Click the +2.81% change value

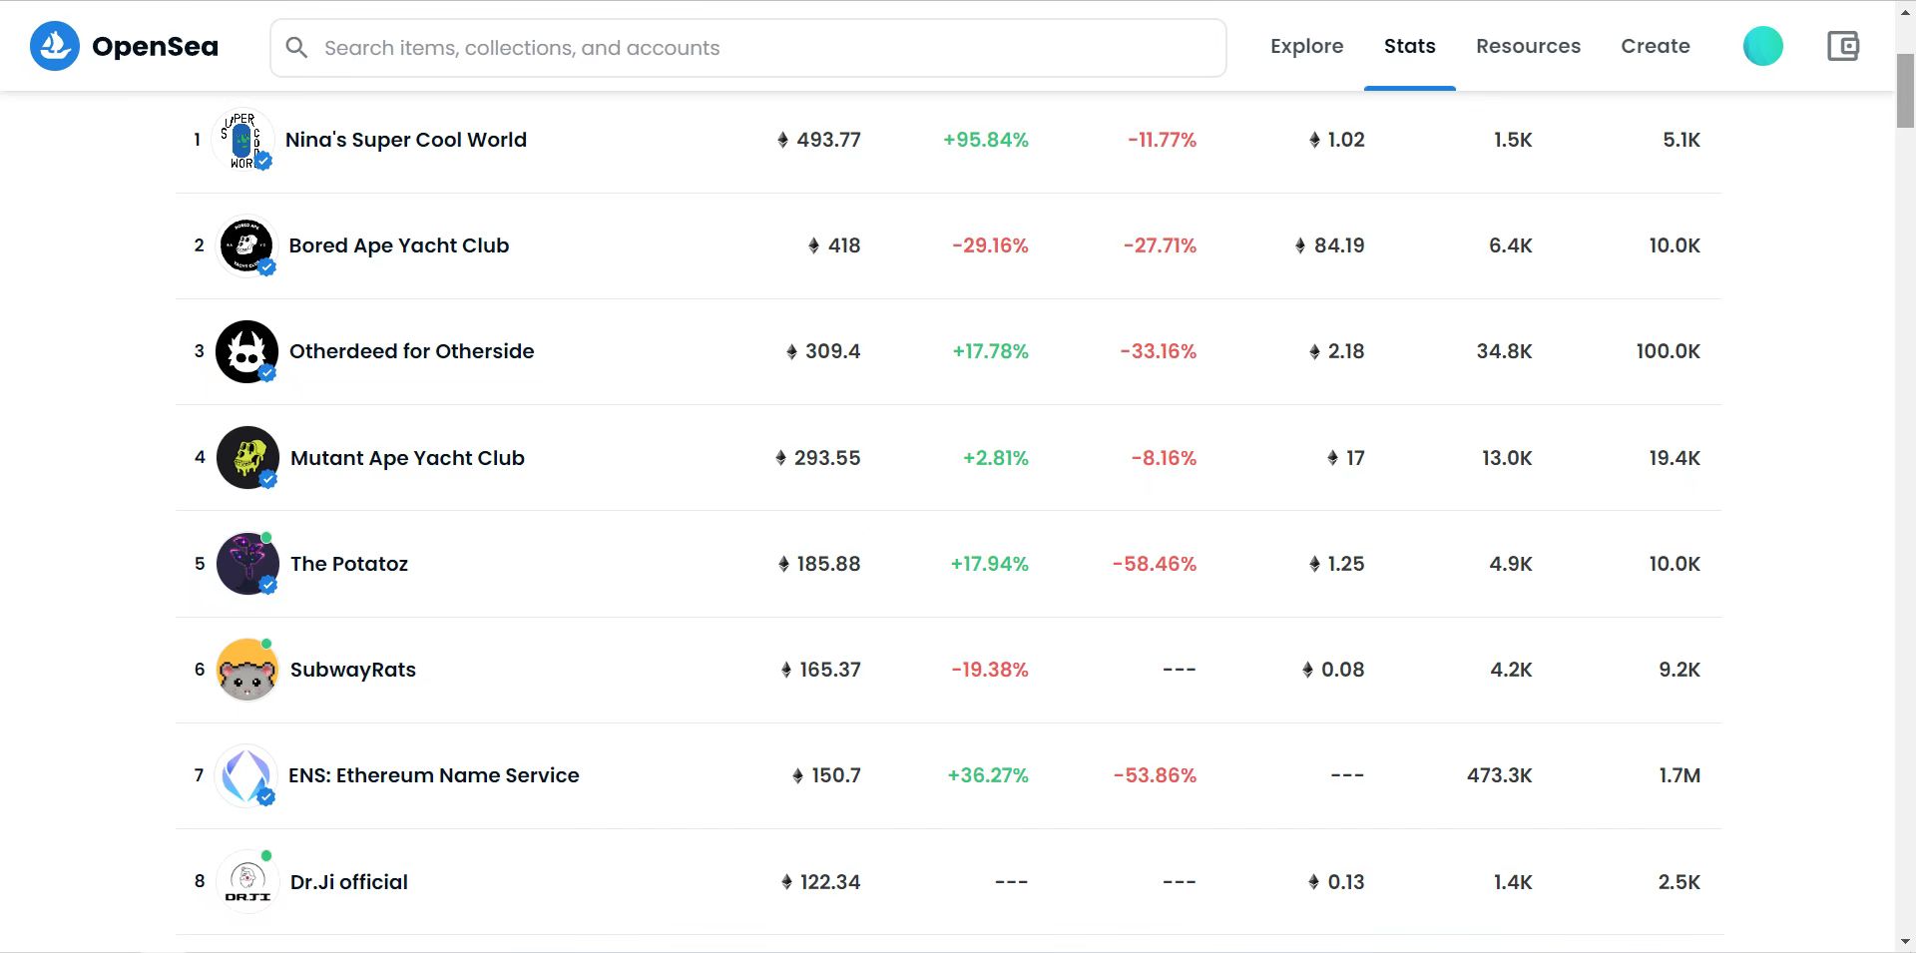(995, 458)
